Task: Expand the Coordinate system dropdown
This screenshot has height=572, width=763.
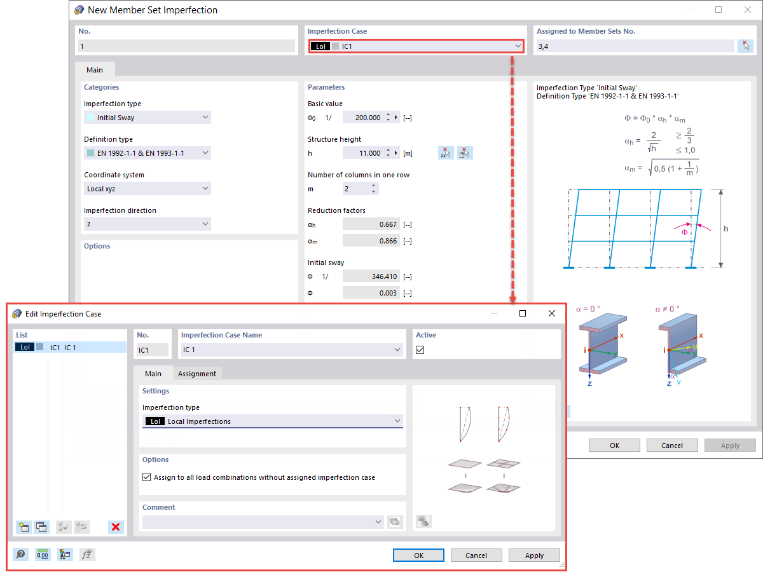Action: (x=204, y=188)
